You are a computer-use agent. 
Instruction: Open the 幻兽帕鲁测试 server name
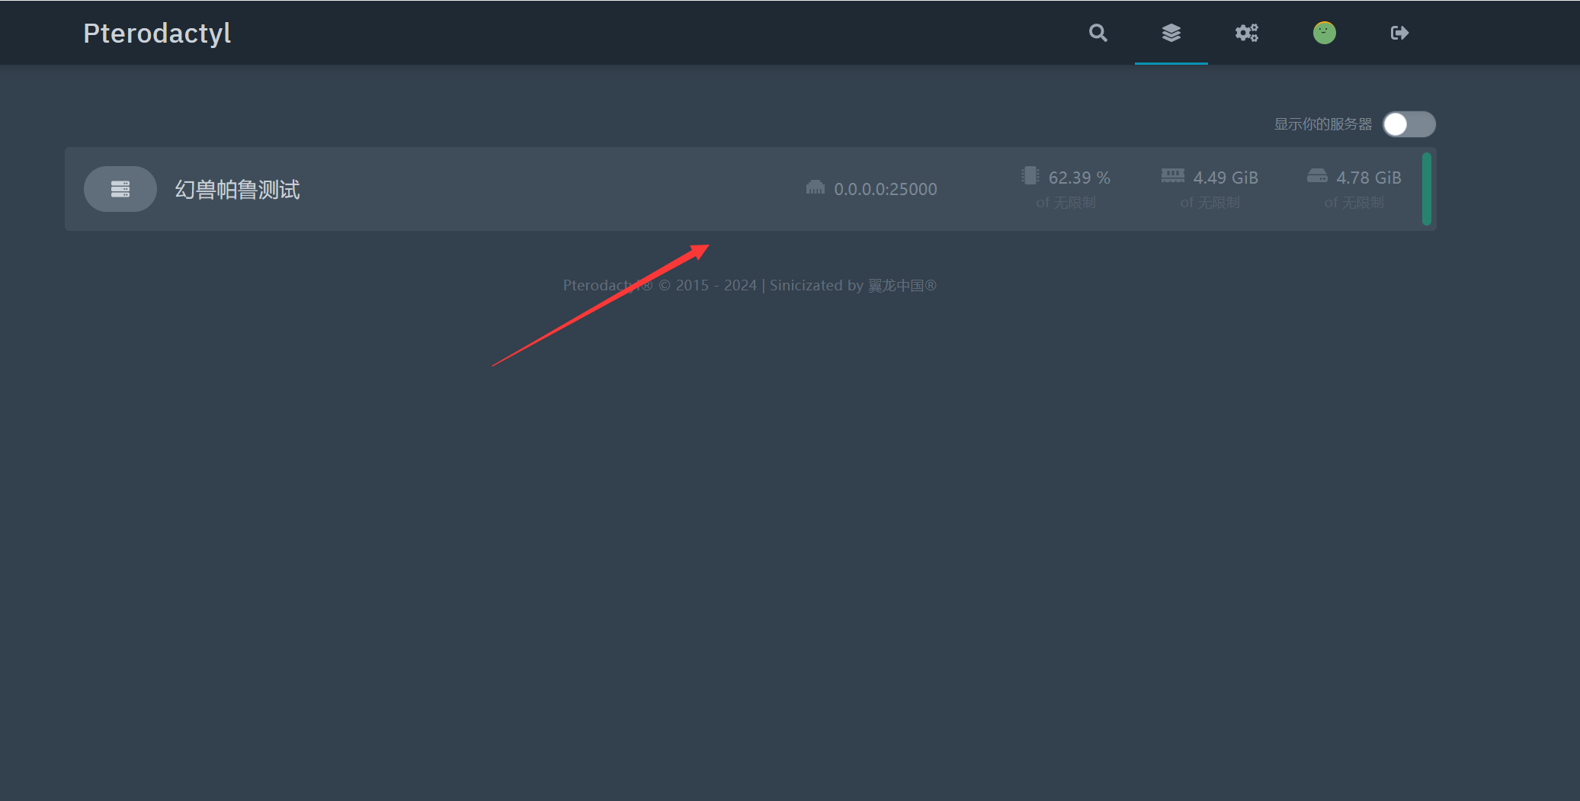coord(237,190)
